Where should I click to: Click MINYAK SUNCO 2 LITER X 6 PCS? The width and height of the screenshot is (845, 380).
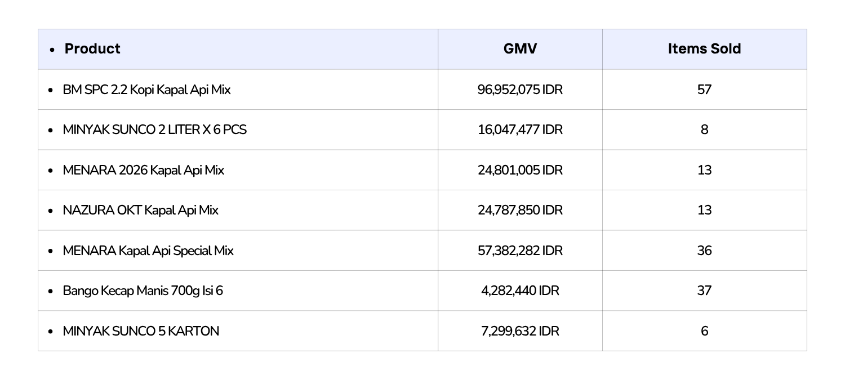click(x=154, y=129)
